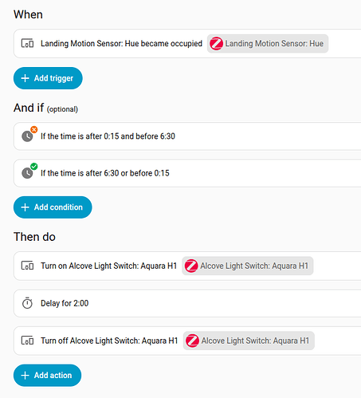Select the 'became occupied' trigger row text
The width and height of the screenshot is (361, 398).
click(121, 44)
